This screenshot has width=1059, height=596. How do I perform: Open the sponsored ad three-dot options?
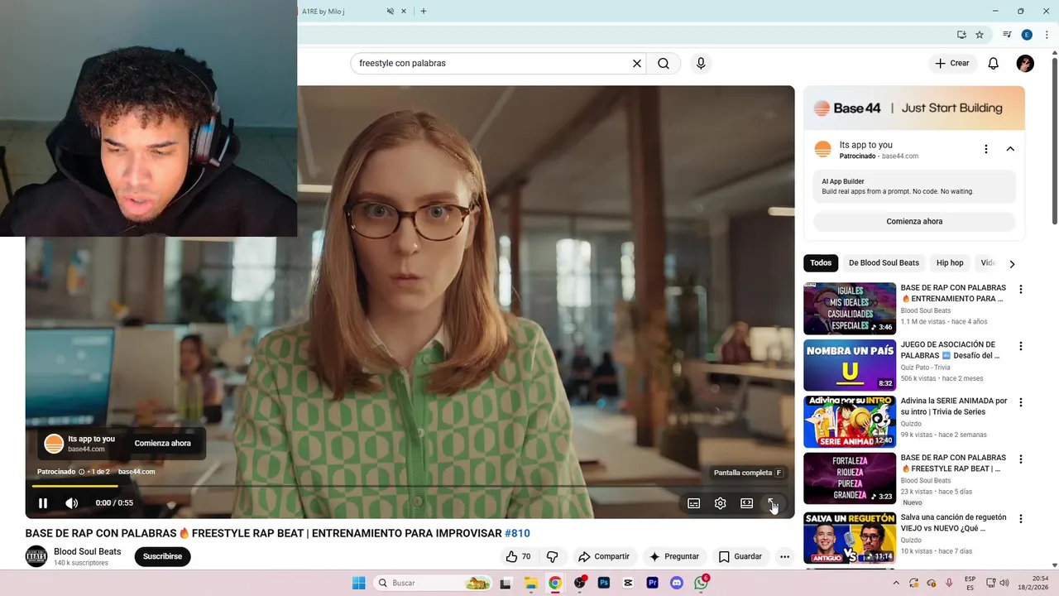pos(985,149)
